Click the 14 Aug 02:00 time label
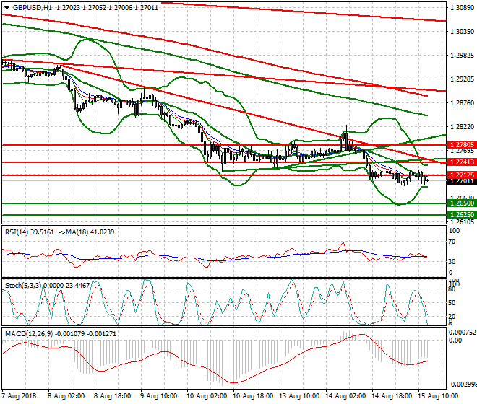The height and width of the screenshot is (404, 477). click(345, 396)
